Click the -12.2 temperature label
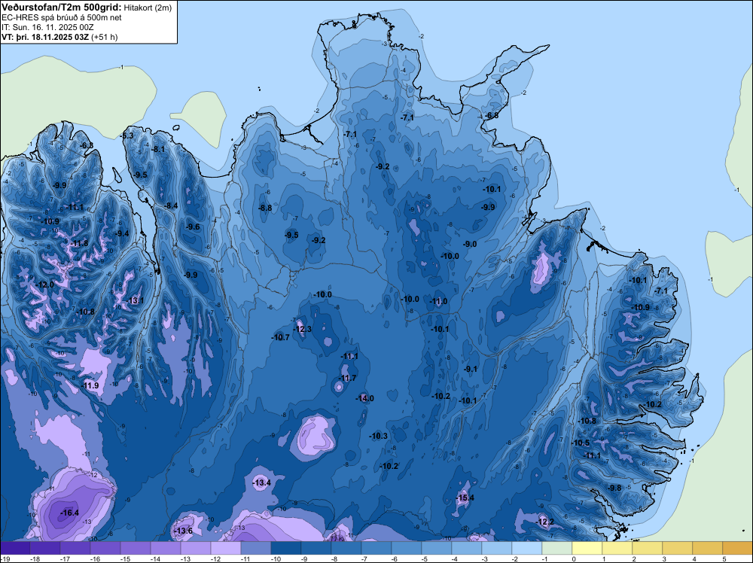The width and height of the screenshot is (753, 563). tap(545, 522)
